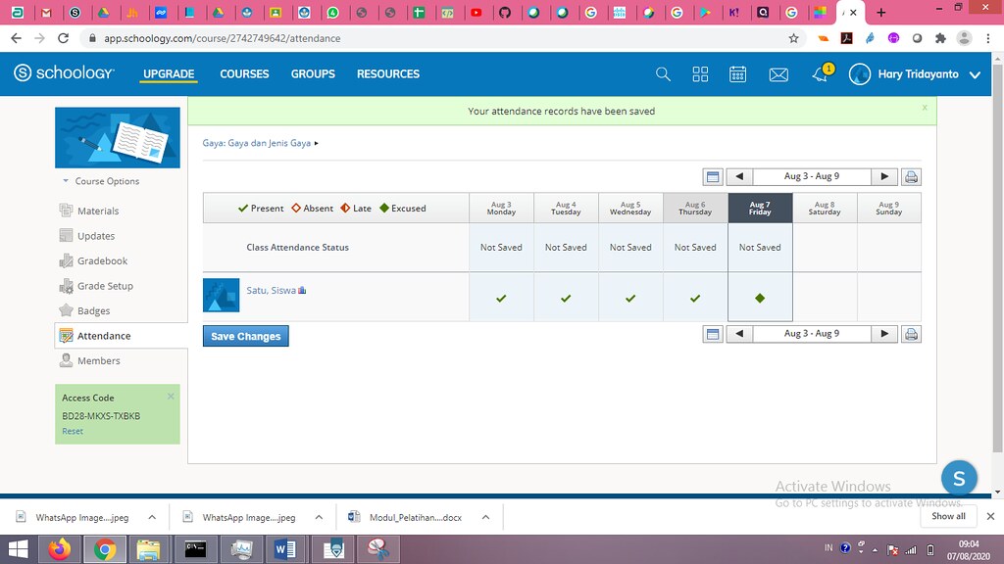Click the Save Changes button

pos(246,337)
